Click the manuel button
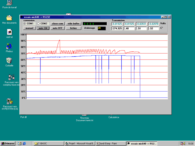The image size is (195, 146). click(x=29, y=28)
